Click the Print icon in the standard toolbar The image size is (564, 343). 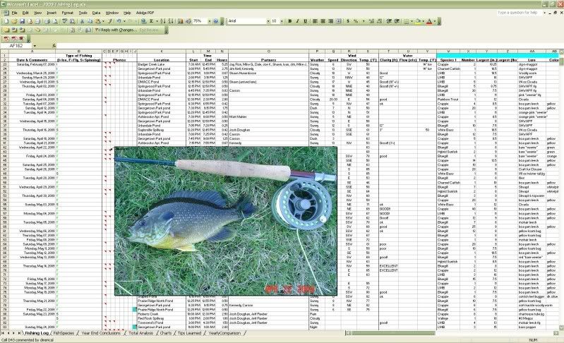(x=47, y=21)
